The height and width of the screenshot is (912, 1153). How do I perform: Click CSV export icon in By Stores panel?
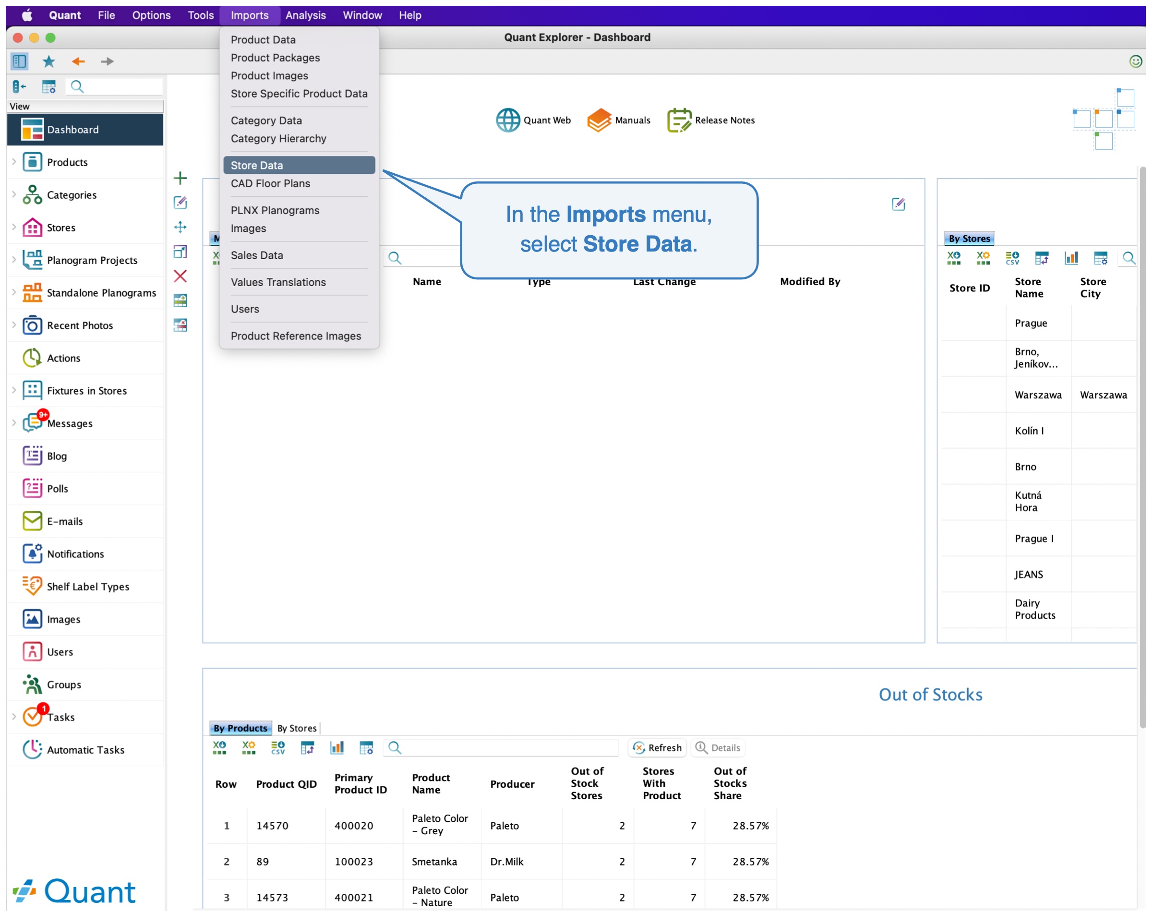pos(1012,258)
